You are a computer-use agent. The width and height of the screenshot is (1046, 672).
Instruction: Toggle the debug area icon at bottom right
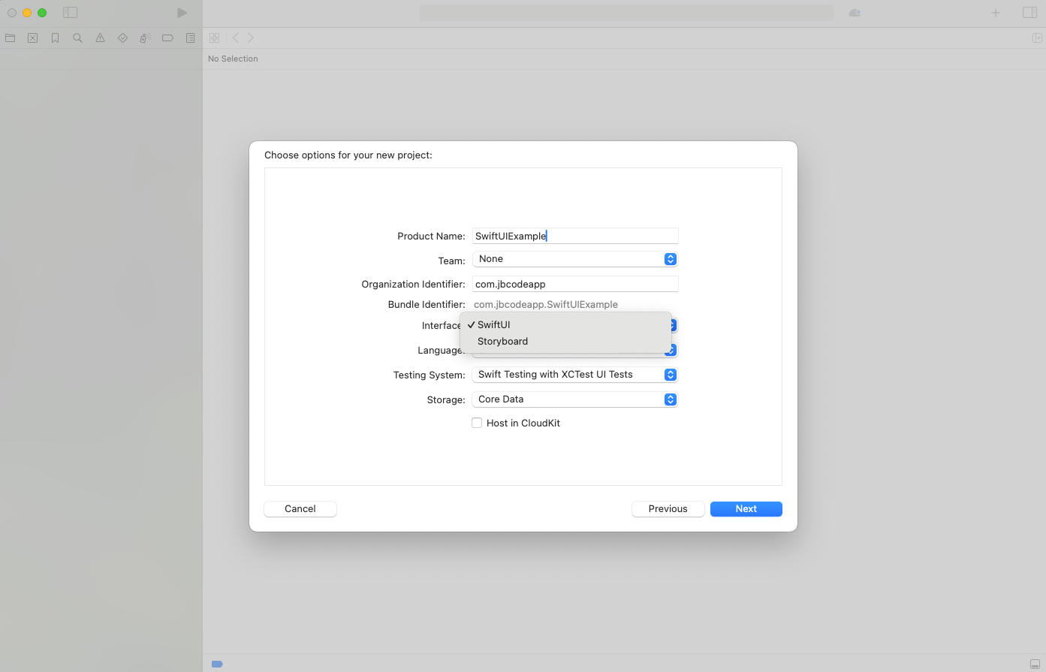tap(1035, 664)
